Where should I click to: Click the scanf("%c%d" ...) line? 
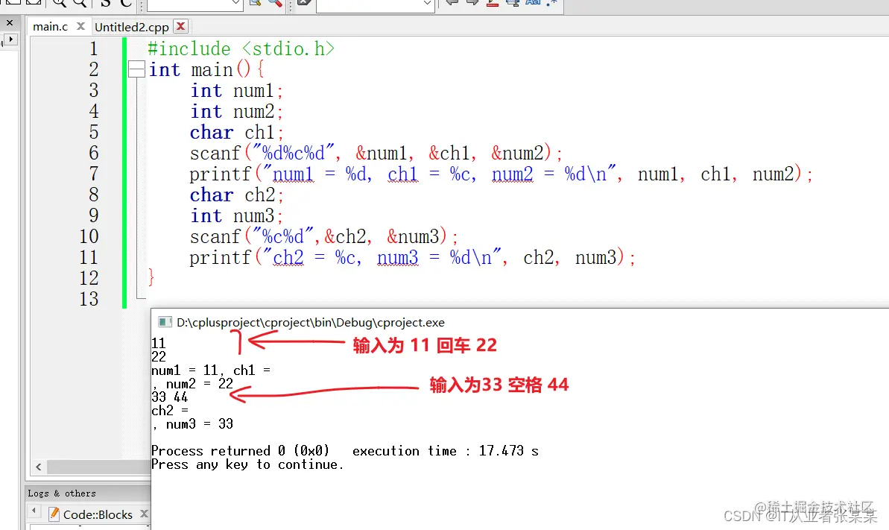[x=323, y=236]
